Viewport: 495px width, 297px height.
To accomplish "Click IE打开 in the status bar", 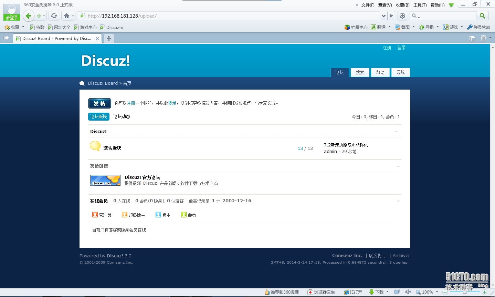I will tap(353, 292).
